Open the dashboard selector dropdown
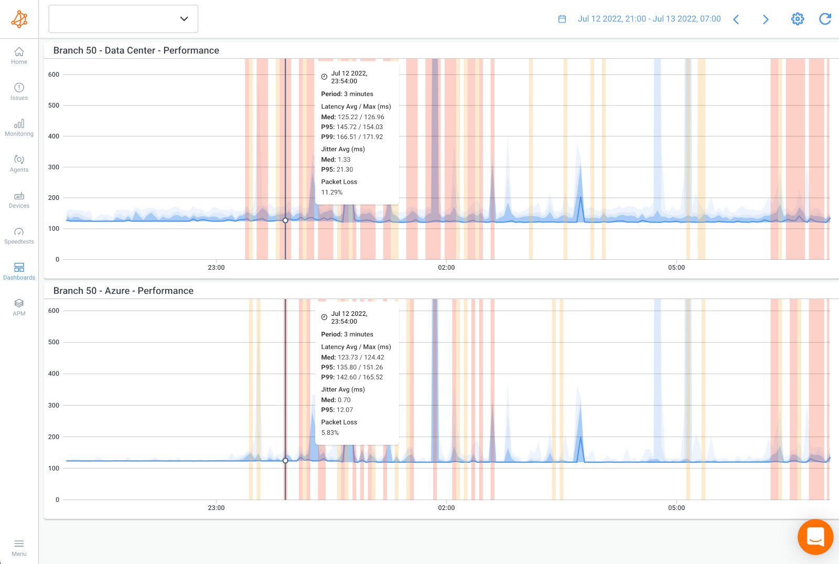The height and width of the screenshot is (564, 839). pos(123,18)
